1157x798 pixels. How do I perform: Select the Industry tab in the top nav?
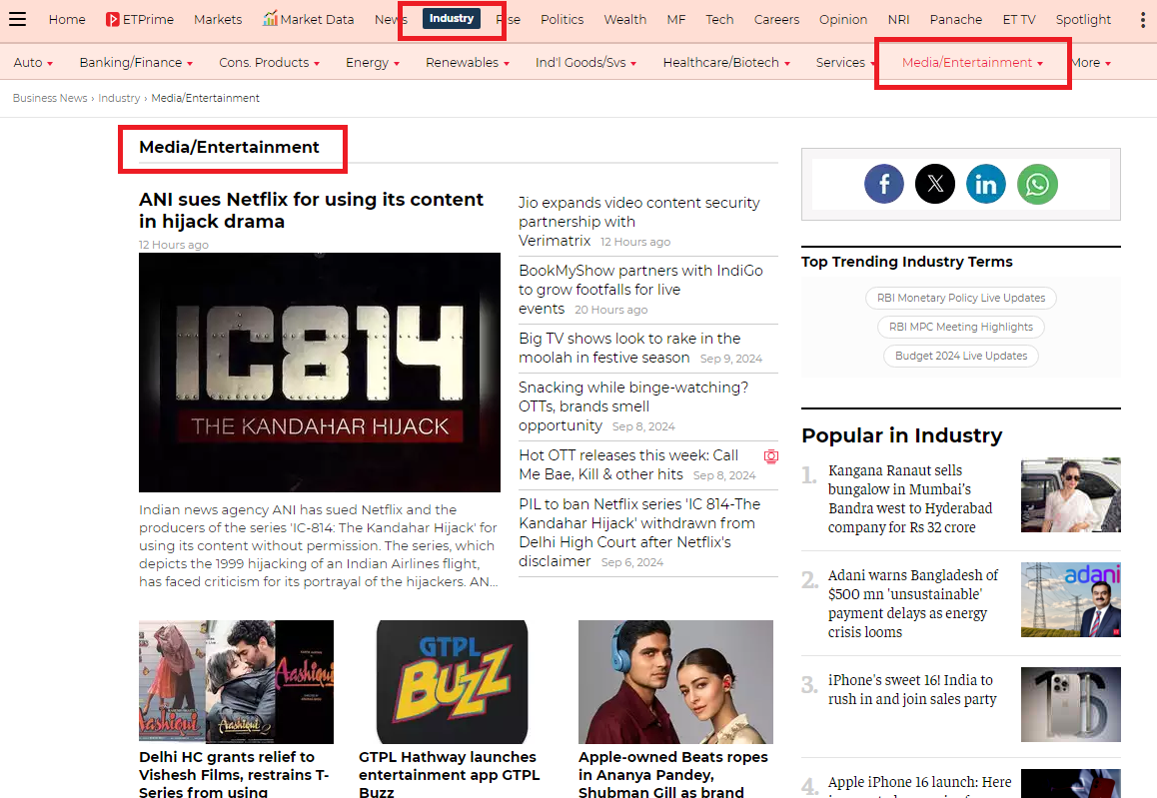[x=452, y=19]
